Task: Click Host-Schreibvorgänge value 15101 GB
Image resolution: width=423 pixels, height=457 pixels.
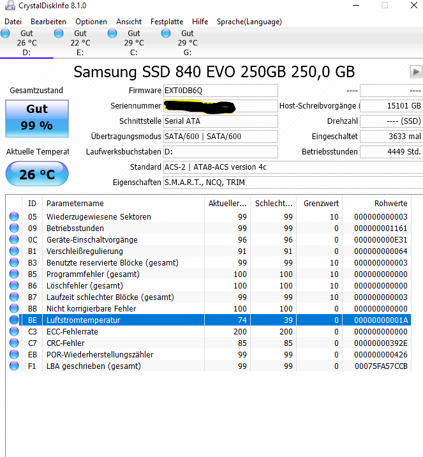Action: pyautogui.click(x=392, y=106)
